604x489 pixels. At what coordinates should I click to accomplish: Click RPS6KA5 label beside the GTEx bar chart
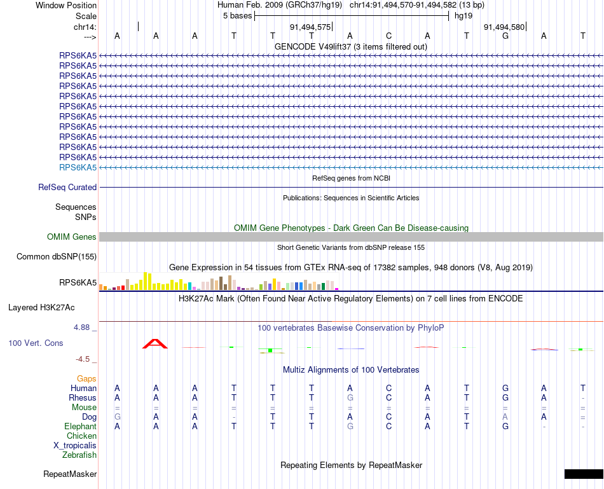pyautogui.click(x=78, y=283)
